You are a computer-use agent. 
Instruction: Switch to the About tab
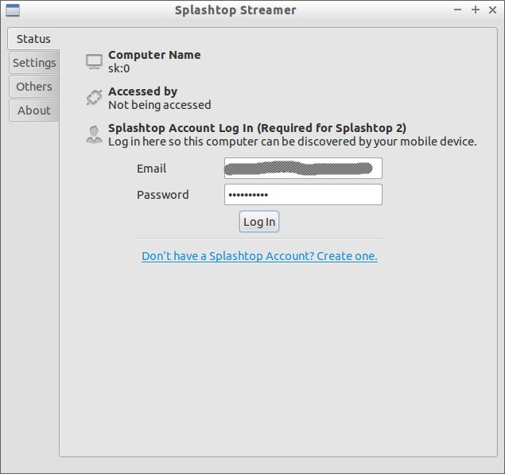[34, 110]
